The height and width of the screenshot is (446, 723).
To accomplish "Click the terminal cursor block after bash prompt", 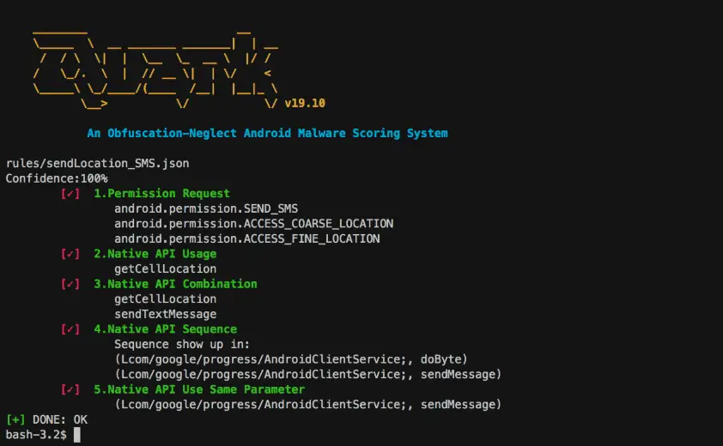I will click(x=77, y=435).
